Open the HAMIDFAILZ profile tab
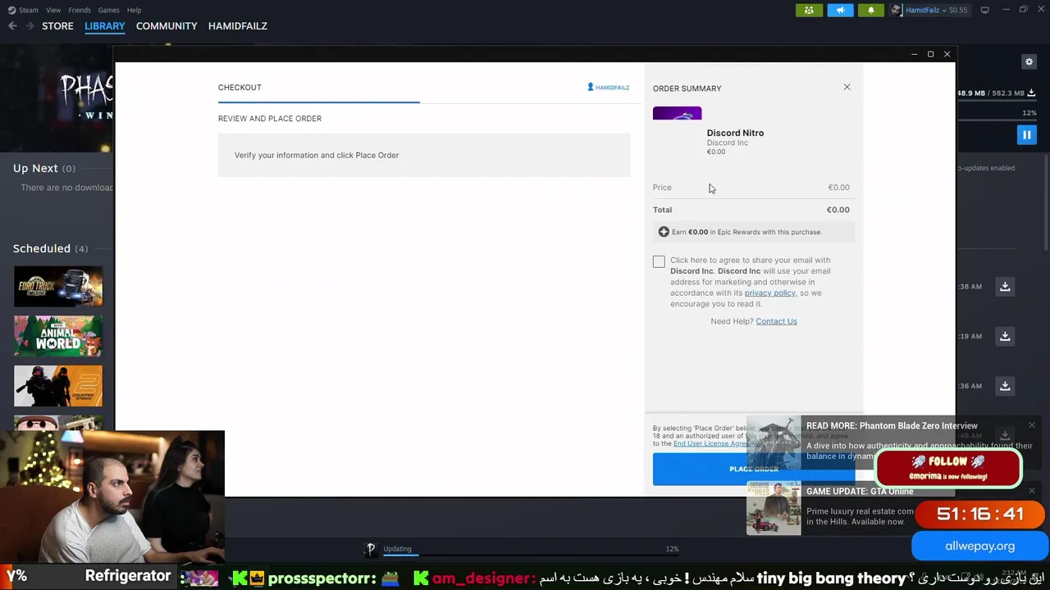1050x590 pixels. [x=238, y=26]
